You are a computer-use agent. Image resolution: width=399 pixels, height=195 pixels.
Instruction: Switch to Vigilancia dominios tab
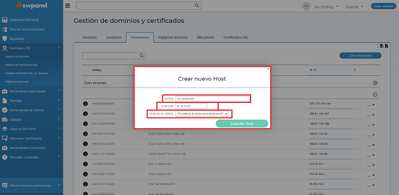coord(173,37)
